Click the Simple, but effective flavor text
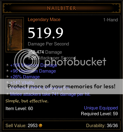123x132 pixels. [x=27, y=101]
